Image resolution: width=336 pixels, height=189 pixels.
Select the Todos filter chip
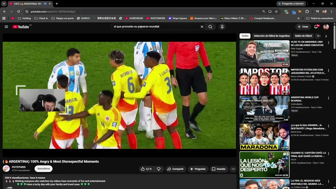click(245, 36)
